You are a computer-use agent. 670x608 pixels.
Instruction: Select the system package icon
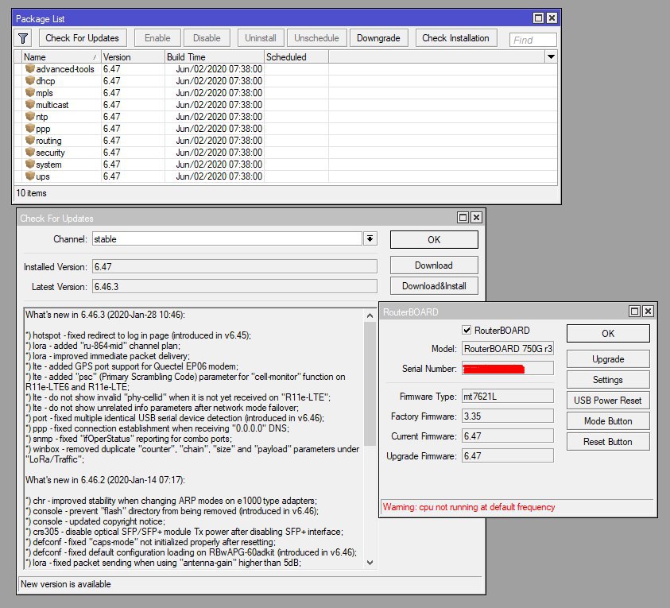click(30, 164)
